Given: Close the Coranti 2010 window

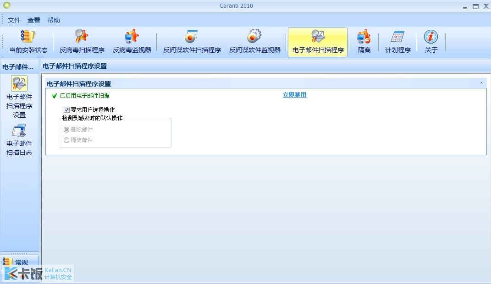Looking at the screenshot, I should click(486, 6).
